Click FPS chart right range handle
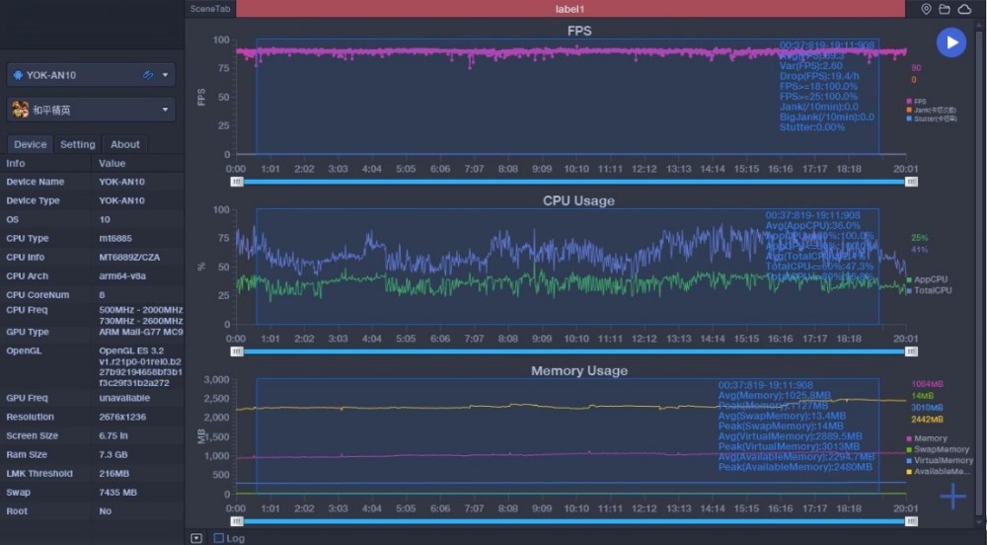Image resolution: width=987 pixels, height=545 pixels. [x=911, y=182]
